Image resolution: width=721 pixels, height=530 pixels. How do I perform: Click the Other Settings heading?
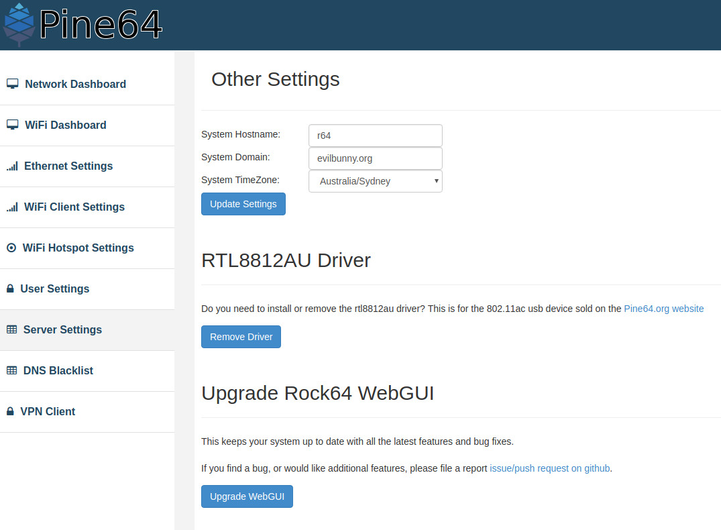[276, 79]
